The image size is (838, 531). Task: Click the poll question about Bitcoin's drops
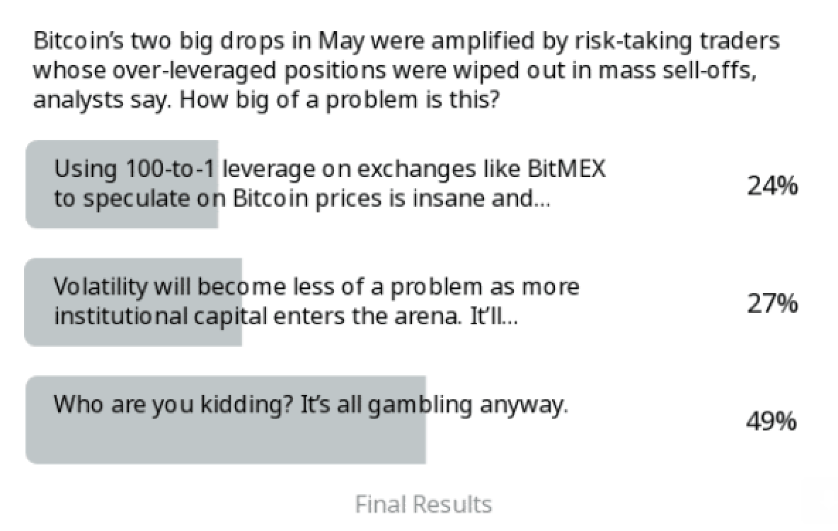tap(406, 70)
